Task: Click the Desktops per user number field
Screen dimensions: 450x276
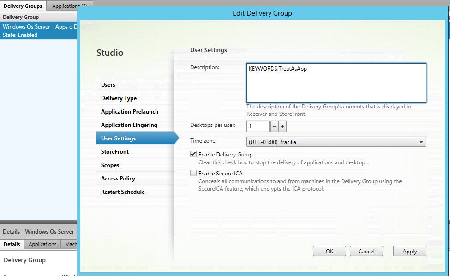Action: pos(258,126)
